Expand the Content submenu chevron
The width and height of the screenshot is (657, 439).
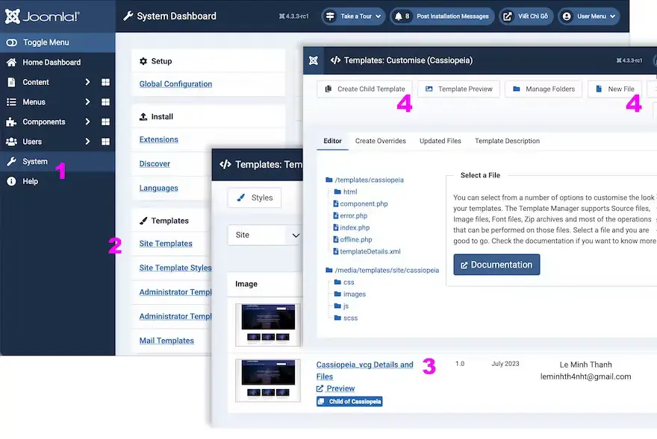coord(87,82)
